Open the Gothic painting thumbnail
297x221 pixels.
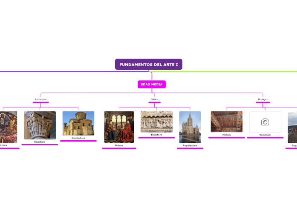click(119, 127)
